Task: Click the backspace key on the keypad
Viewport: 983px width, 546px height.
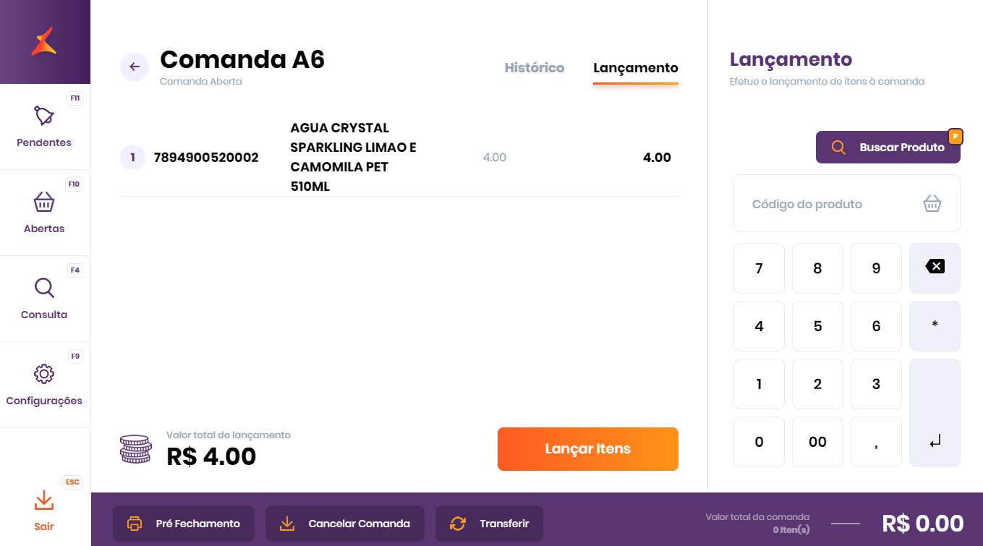Action: [x=935, y=268]
